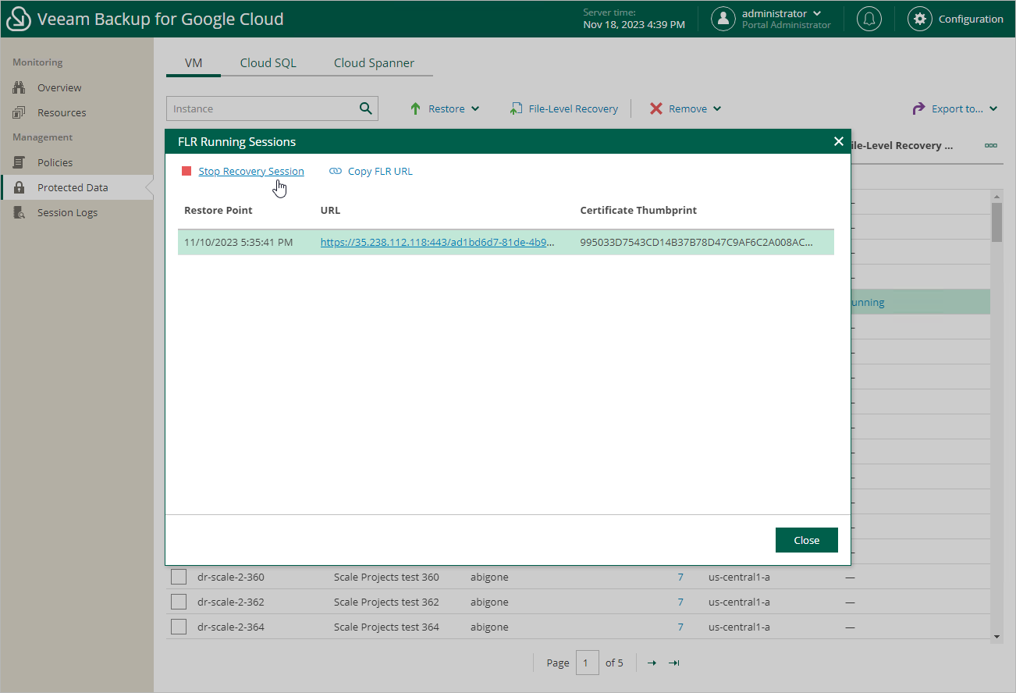
Task: Click the File-Level Recovery icon
Action: click(x=516, y=109)
